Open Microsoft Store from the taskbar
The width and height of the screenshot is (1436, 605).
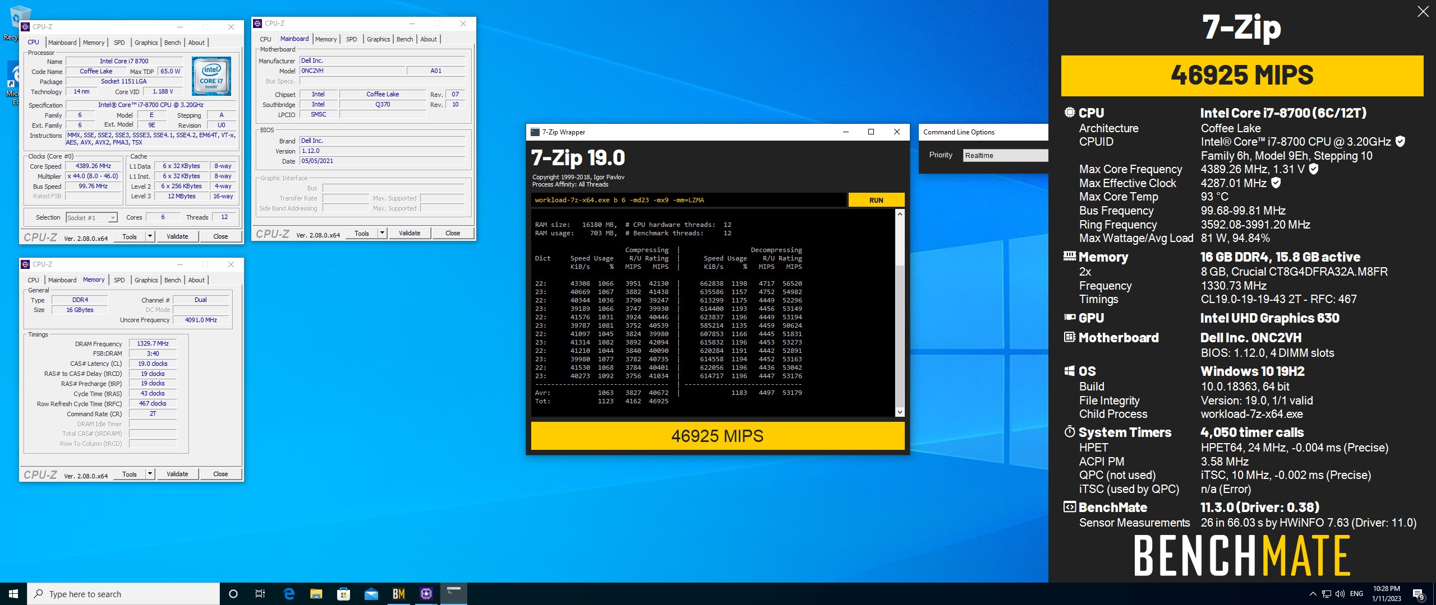click(344, 594)
